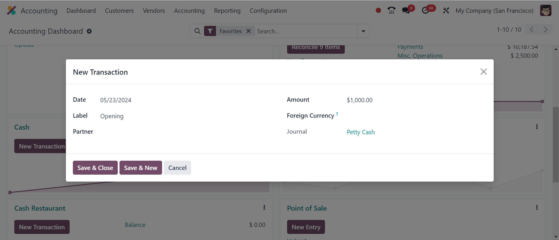
Task: Open the Configuration menu
Action: tap(268, 11)
